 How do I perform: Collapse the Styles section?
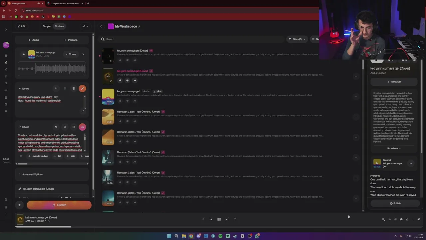tap(20, 127)
